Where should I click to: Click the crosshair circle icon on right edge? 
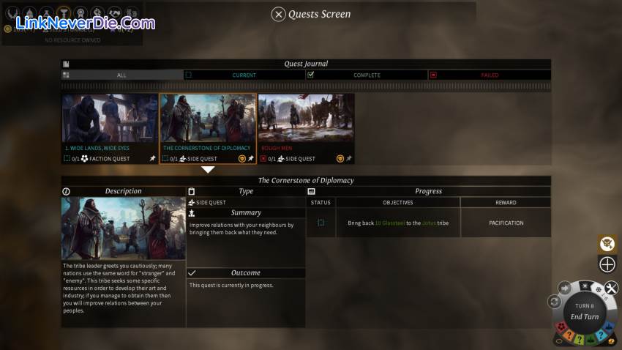(607, 264)
